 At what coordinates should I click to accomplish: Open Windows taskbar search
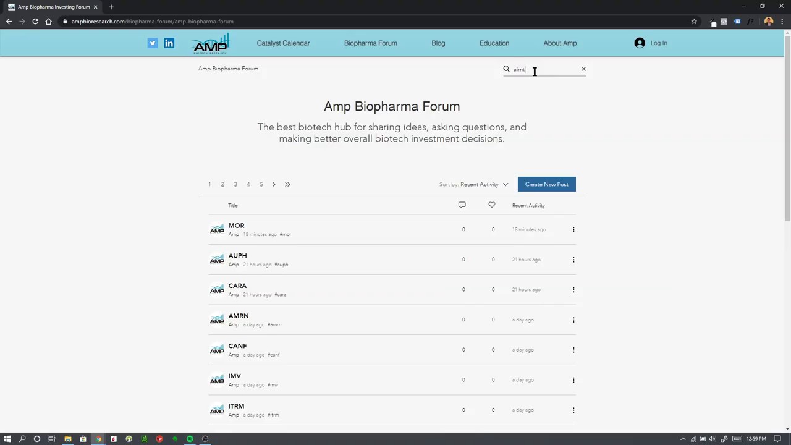tap(22, 439)
